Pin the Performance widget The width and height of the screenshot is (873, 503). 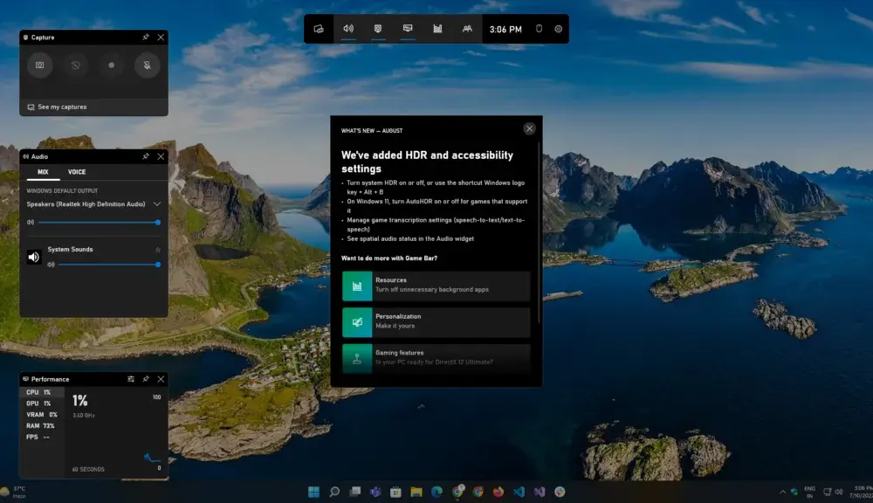tap(146, 379)
